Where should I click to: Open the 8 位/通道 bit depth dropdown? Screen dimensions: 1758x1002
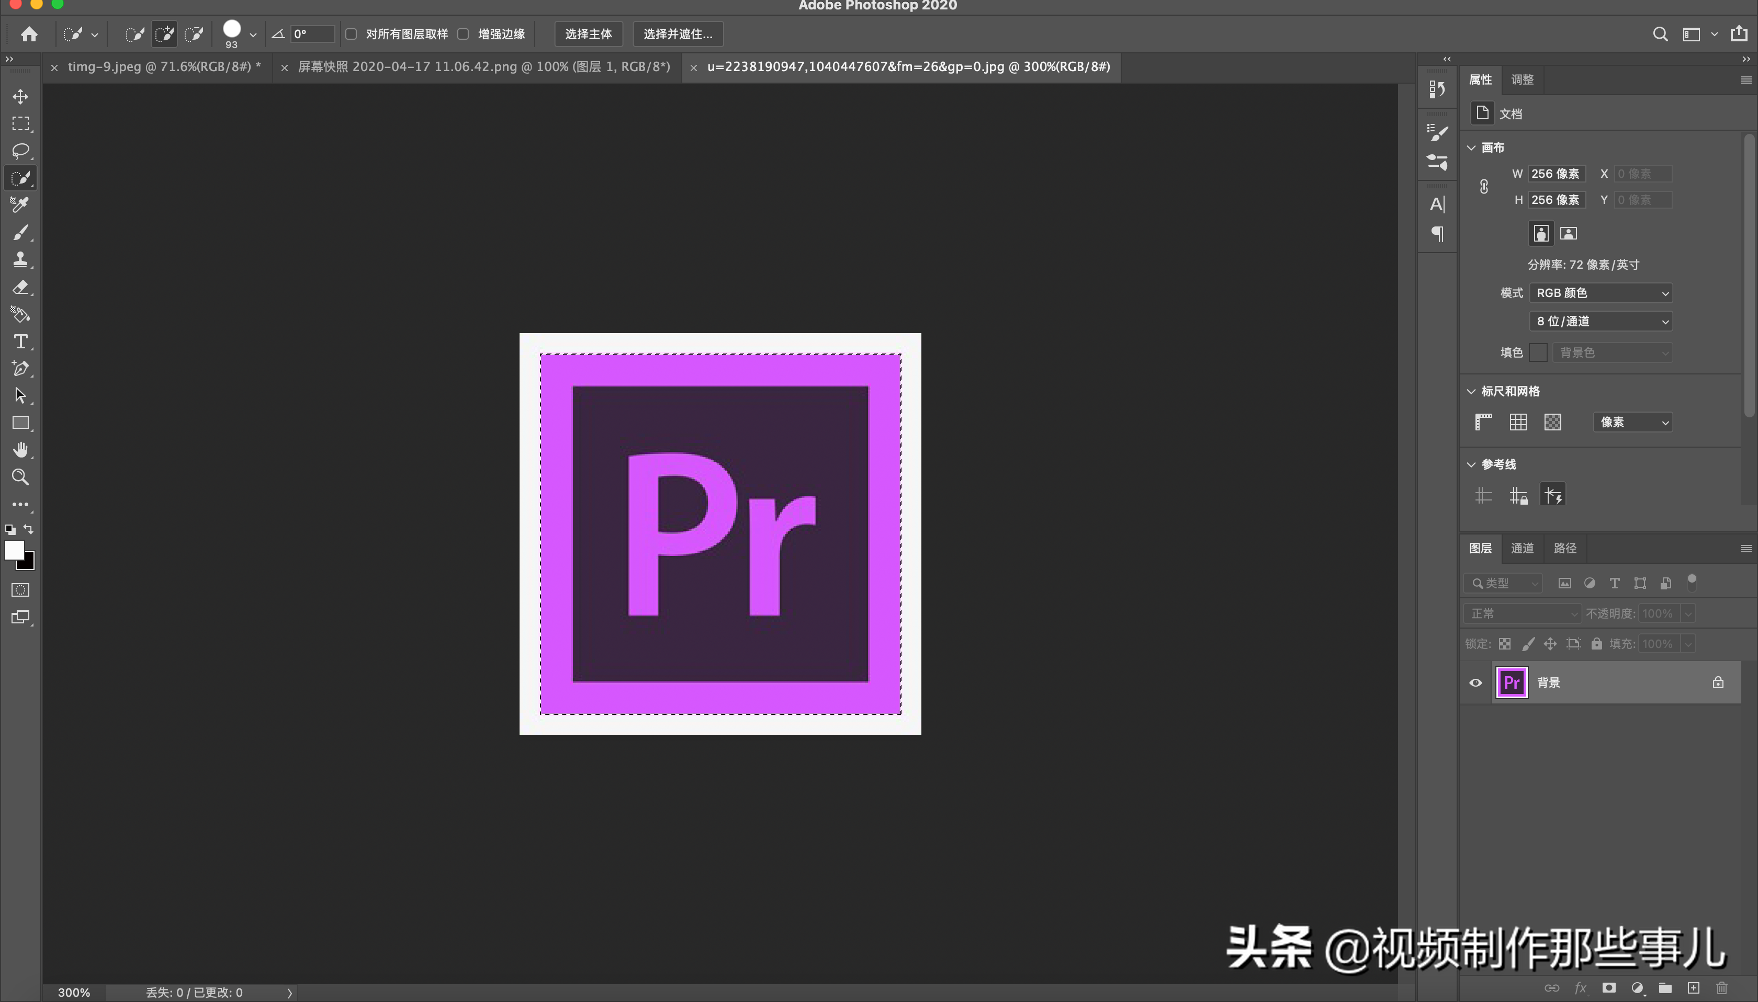tap(1601, 322)
